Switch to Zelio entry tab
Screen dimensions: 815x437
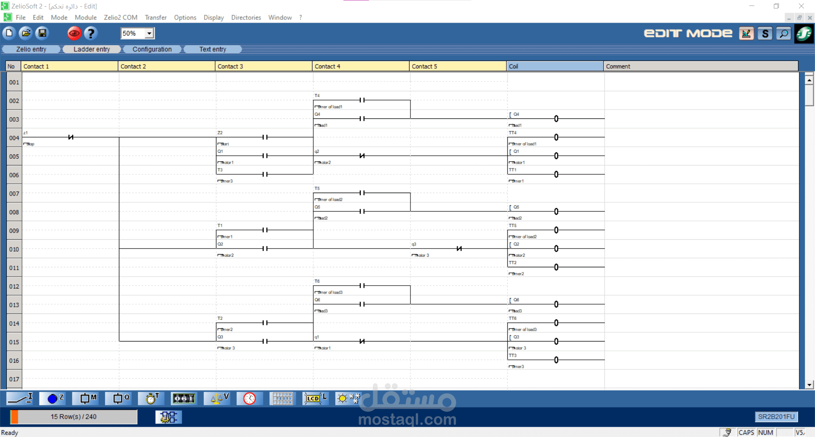coord(31,49)
